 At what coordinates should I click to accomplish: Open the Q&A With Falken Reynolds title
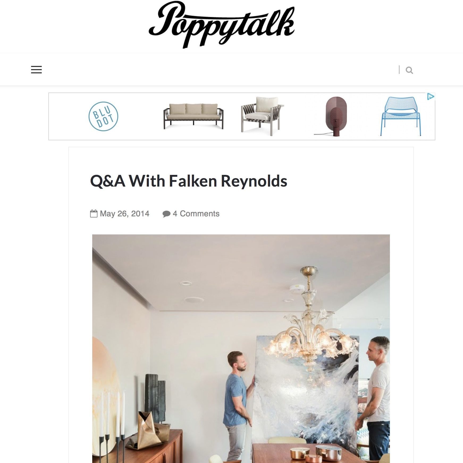click(189, 181)
